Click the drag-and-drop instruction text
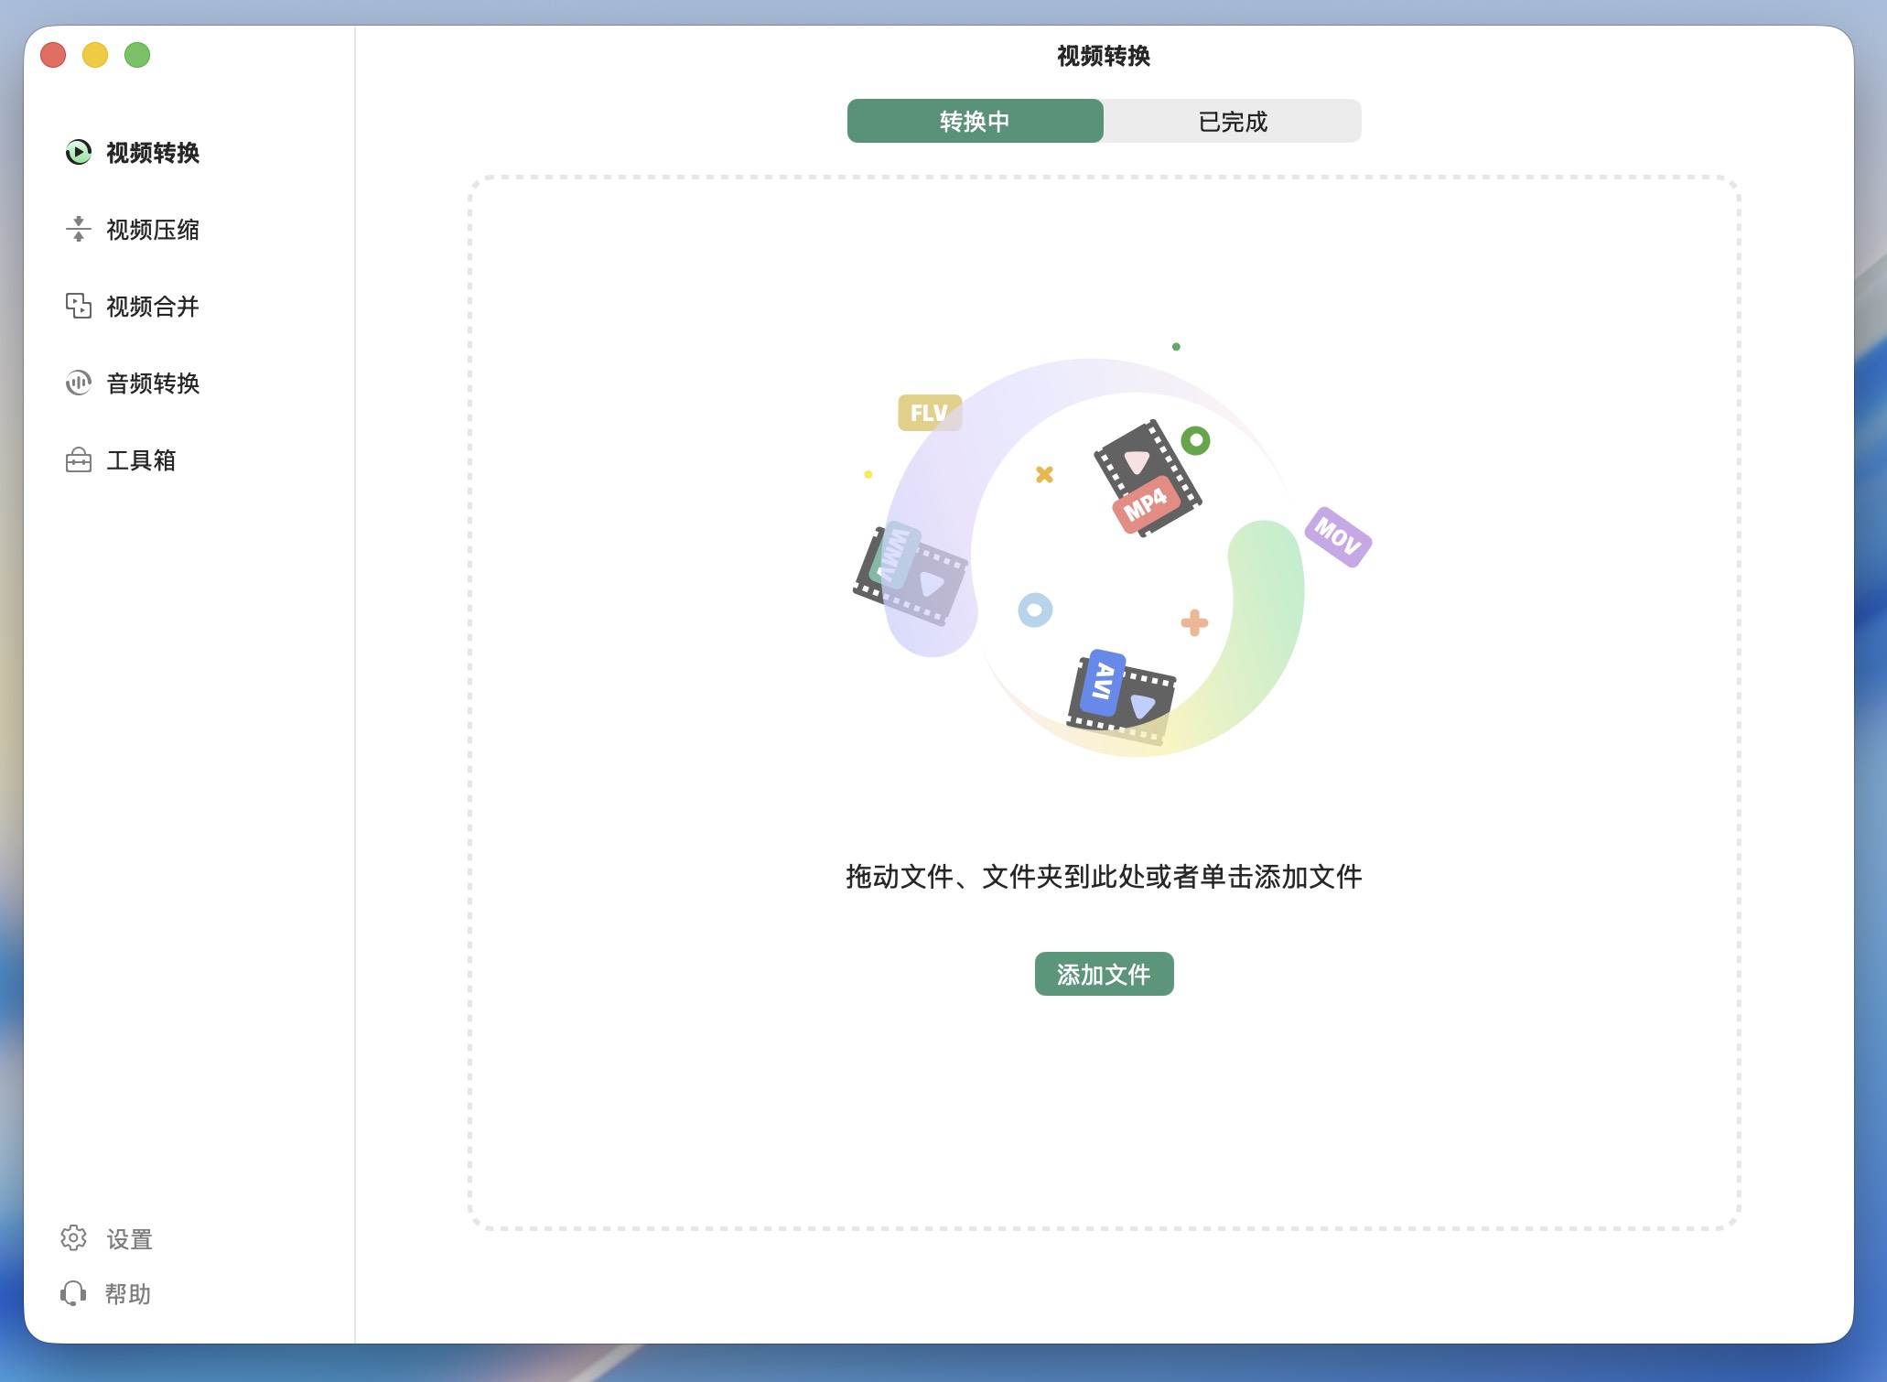Viewport: 1887px width, 1382px height. (1104, 877)
